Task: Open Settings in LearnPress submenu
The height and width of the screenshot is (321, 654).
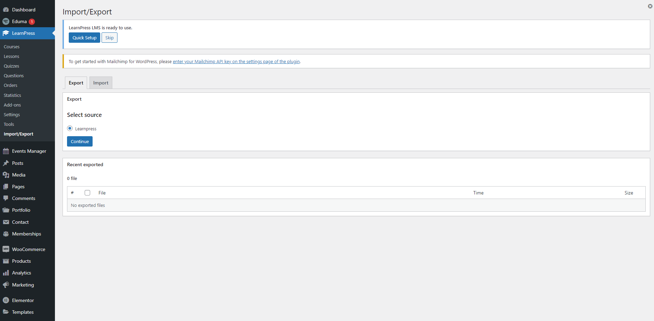Action: point(12,114)
